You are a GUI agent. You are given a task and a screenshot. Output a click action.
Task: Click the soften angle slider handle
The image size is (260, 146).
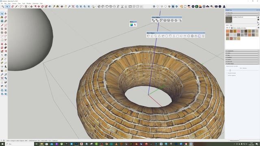click(x=230, y=70)
